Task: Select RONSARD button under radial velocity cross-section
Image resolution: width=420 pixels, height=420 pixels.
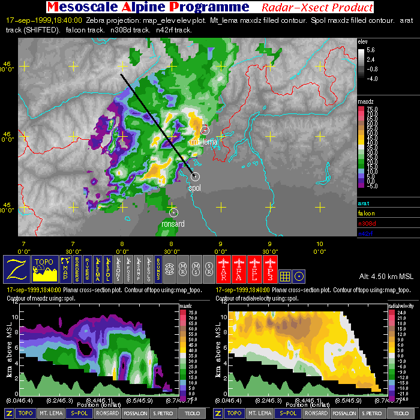Action: (316, 413)
